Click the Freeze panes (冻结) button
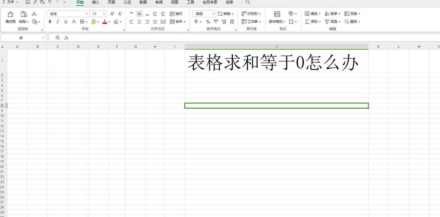440x217 pixels. [x=352, y=14]
